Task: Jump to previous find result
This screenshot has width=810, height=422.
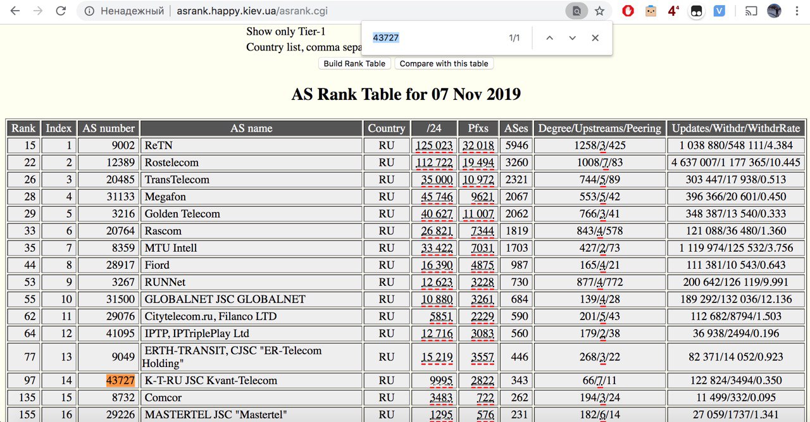Action: click(x=549, y=38)
